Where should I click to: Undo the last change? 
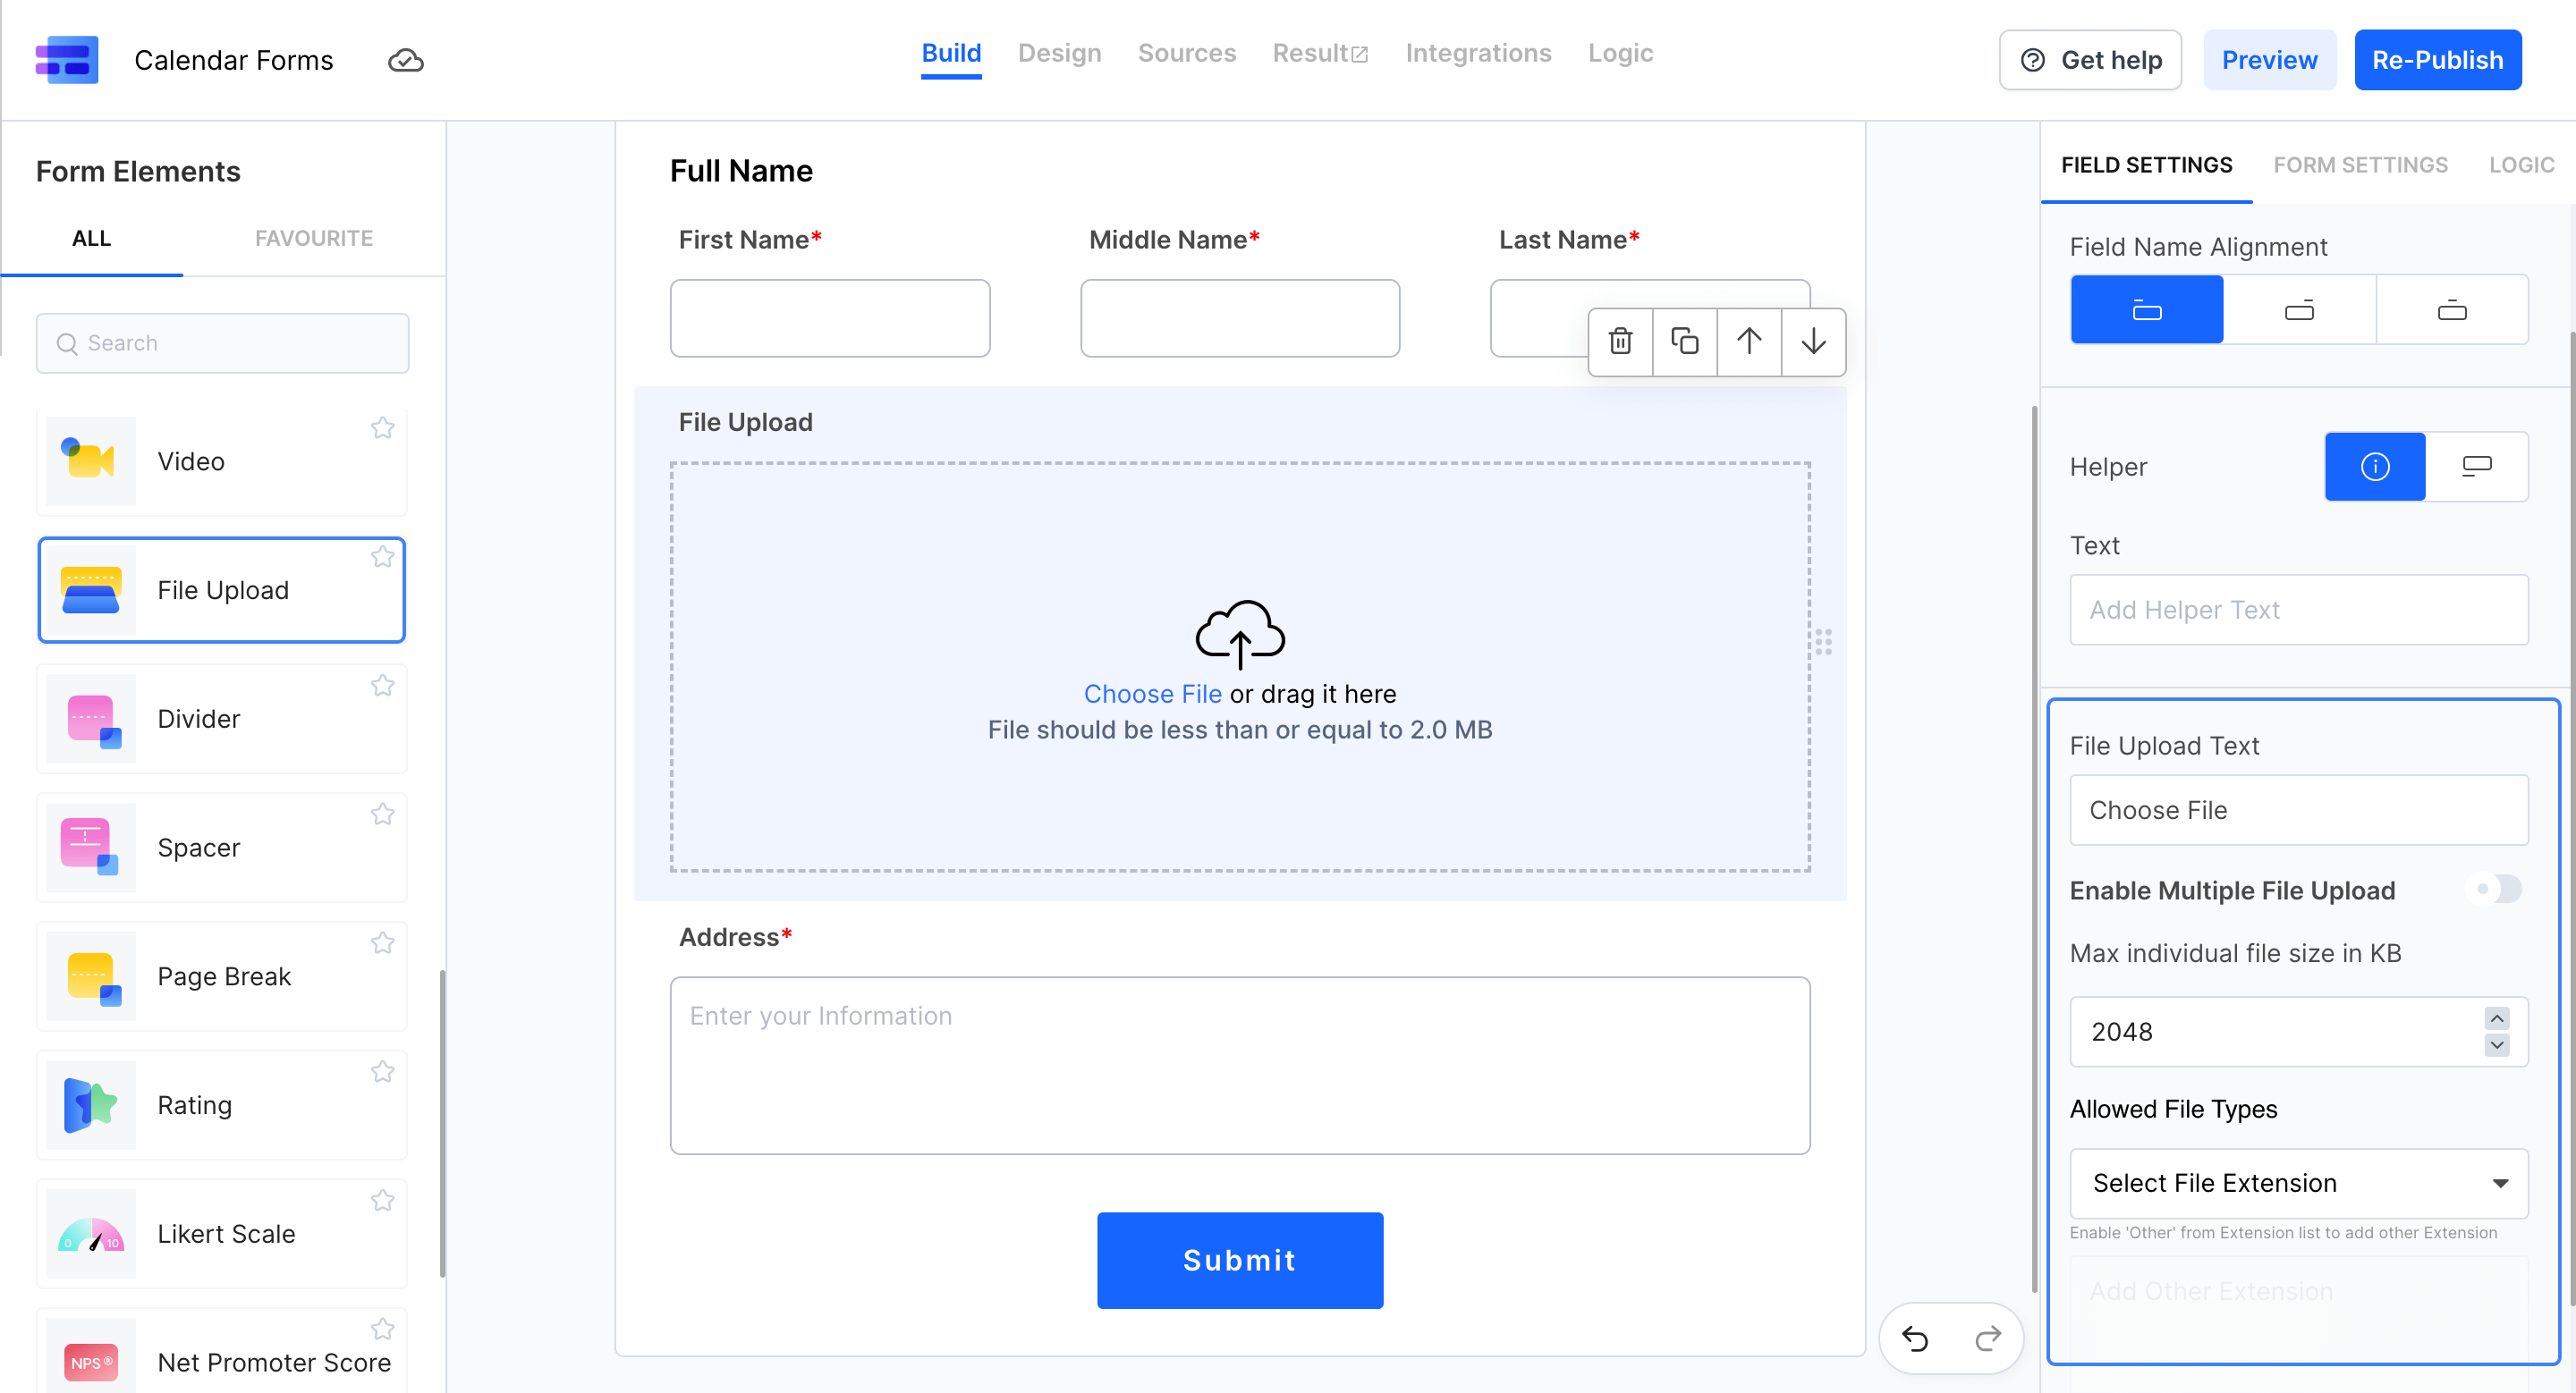tap(1915, 1338)
